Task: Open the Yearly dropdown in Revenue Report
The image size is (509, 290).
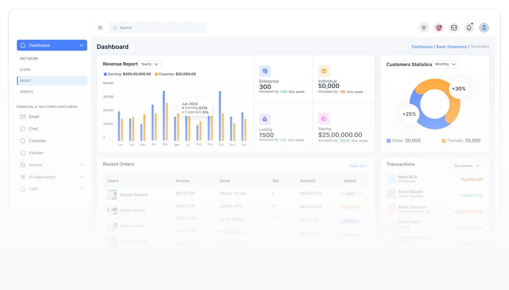Action: pyautogui.click(x=150, y=64)
